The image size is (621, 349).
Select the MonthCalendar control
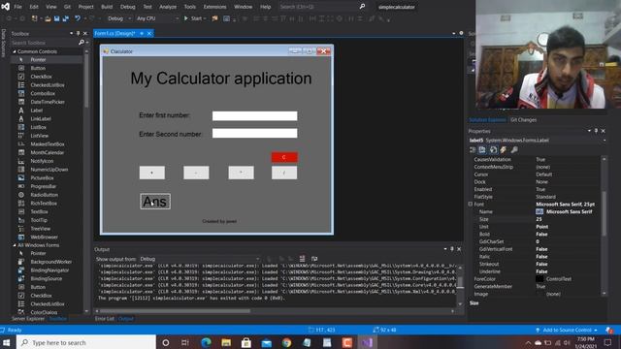tap(48, 153)
